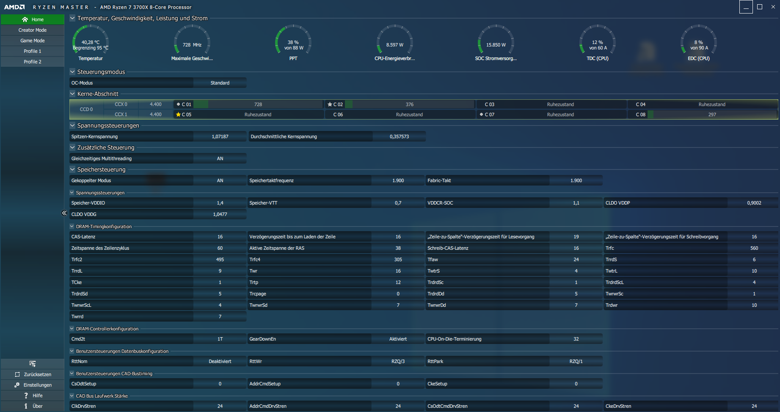Click the silver star next to C 02
Screen dimensions: 780x412
[x=330, y=104]
